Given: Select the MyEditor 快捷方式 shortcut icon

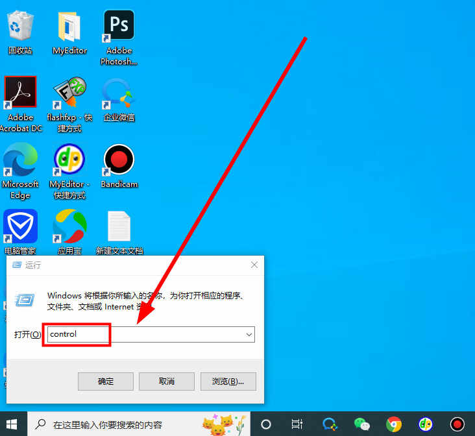Looking at the screenshot, I should (69, 161).
